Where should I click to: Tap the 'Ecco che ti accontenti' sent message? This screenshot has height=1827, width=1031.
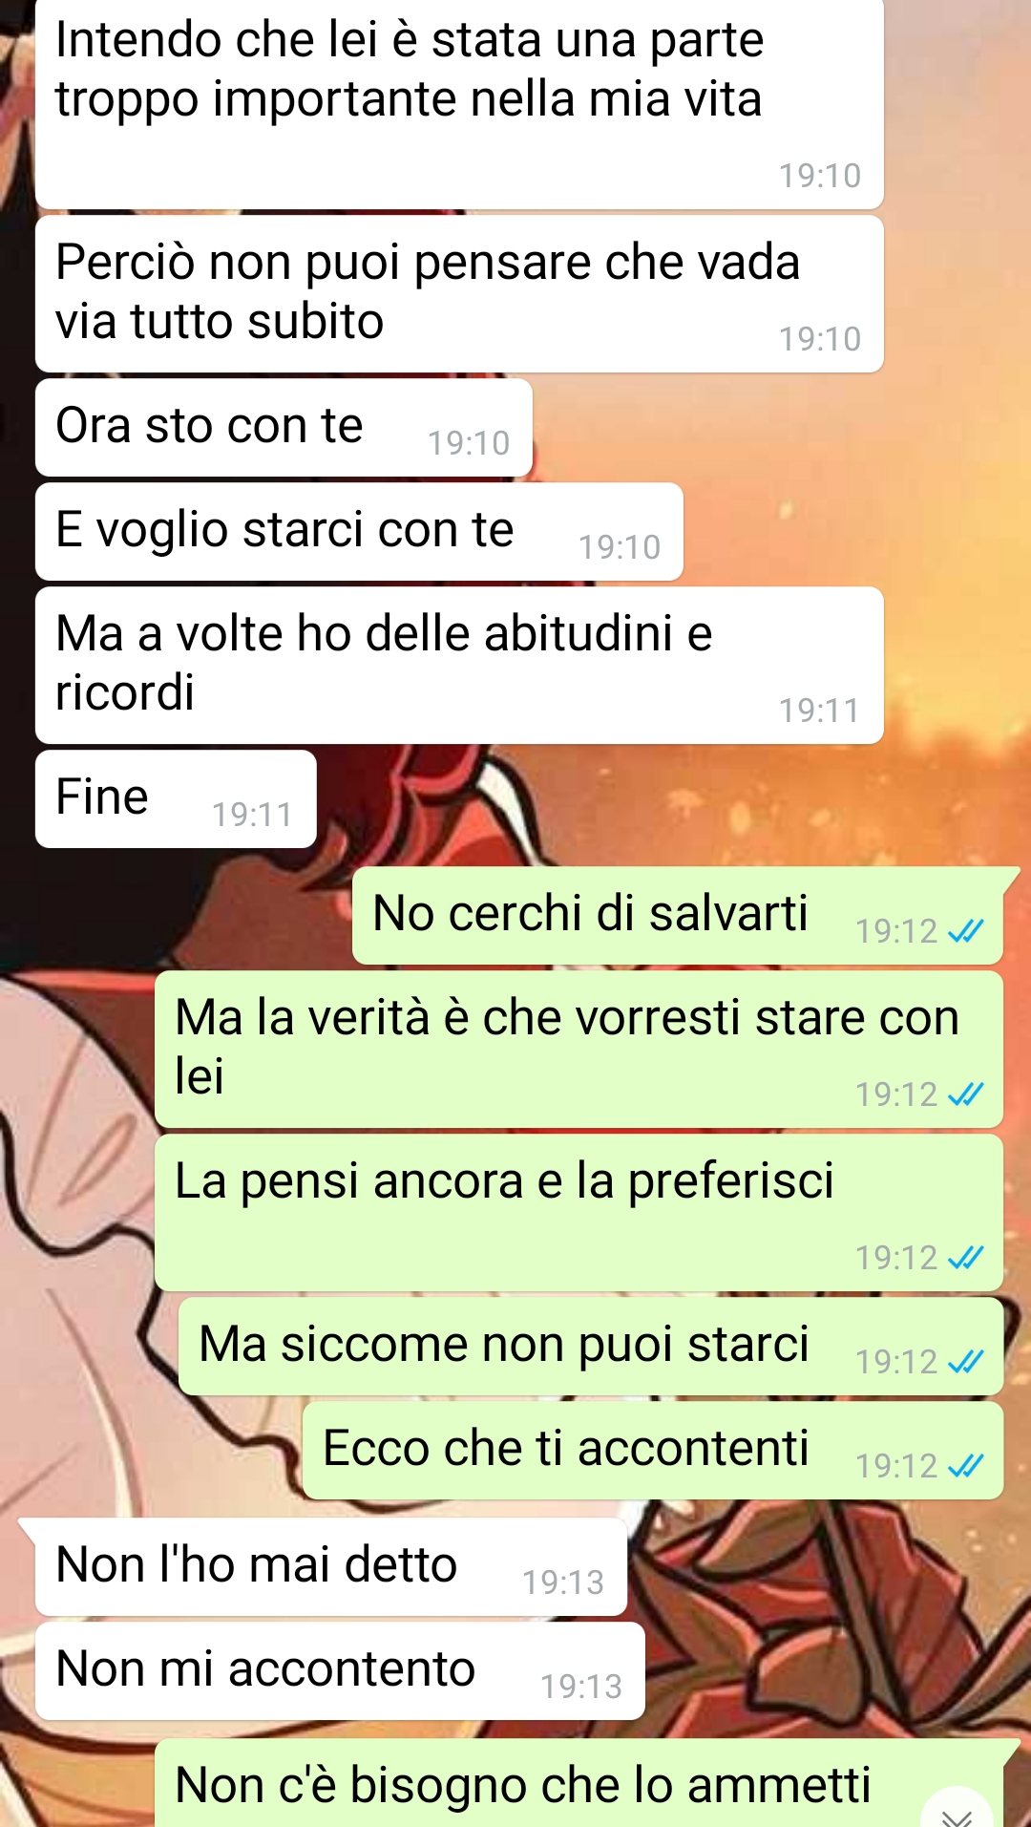653,1451
